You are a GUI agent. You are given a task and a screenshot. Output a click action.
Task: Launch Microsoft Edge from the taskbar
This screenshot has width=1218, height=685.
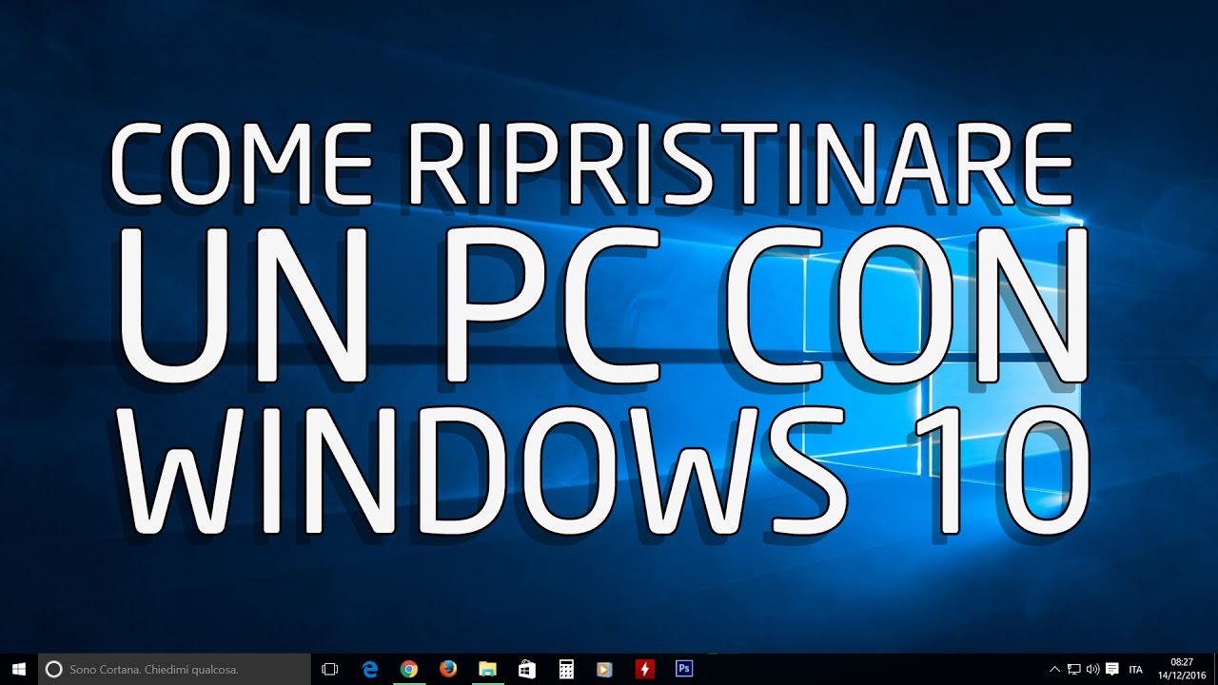pyautogui.click(x=370, y=669)
